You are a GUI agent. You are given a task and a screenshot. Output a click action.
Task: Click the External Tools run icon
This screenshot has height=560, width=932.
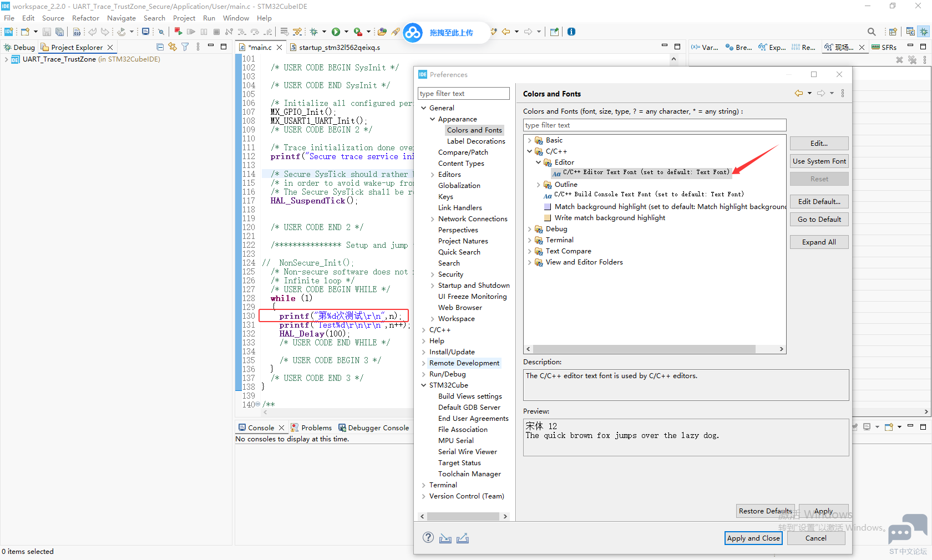(x=358, y=32)
